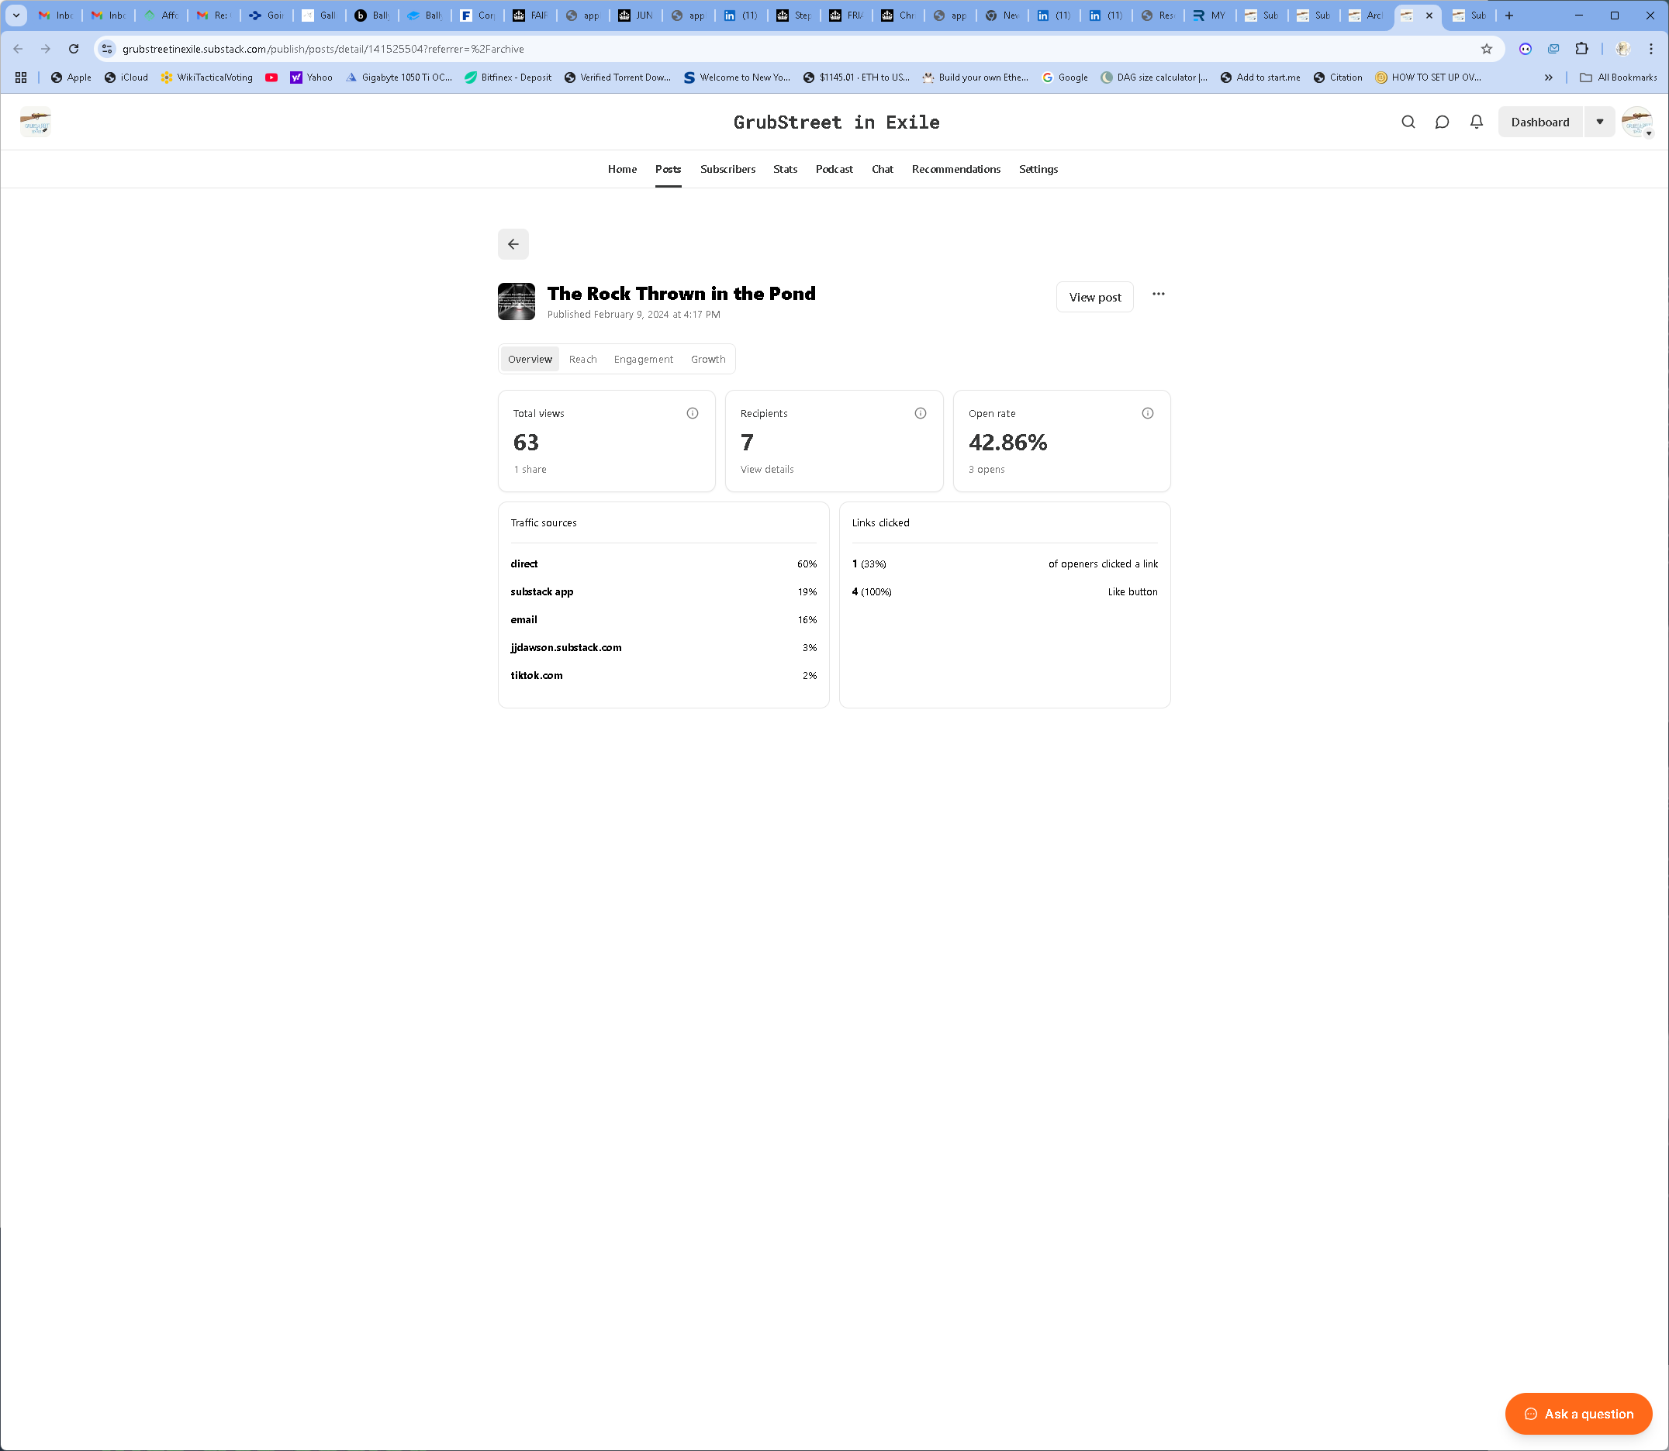Click View details under Recipients

coord(766,469)
